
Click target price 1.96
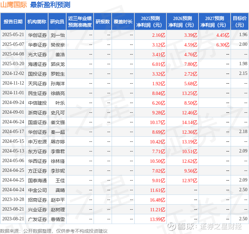tap(243, 35)
